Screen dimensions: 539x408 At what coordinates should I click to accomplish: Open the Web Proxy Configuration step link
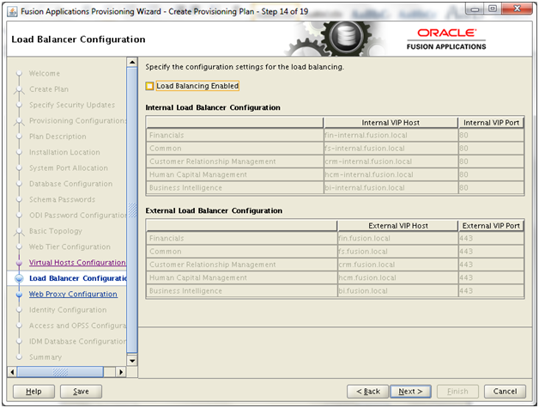pyautogui.click(x=73, y=294)
